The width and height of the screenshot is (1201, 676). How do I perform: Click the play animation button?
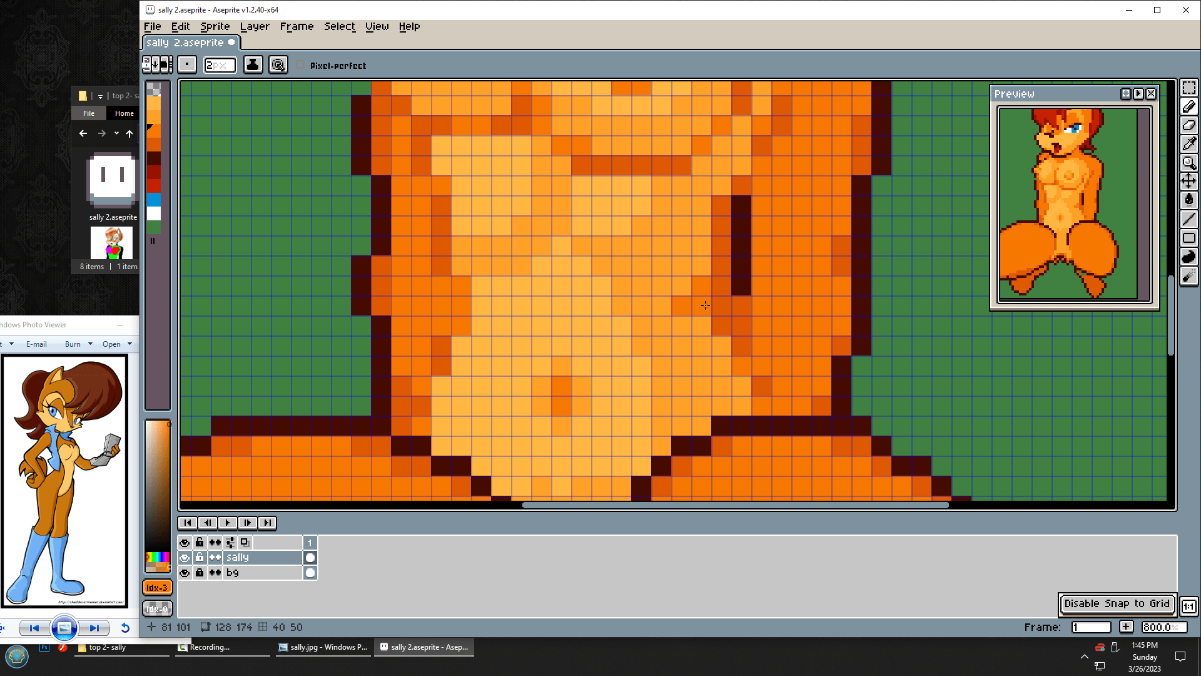tap(227, 523)
